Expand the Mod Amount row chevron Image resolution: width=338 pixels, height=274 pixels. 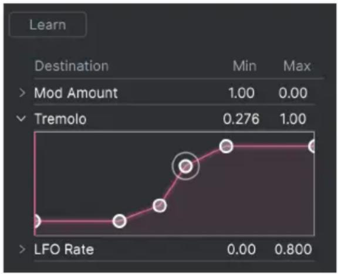(22, 93)
